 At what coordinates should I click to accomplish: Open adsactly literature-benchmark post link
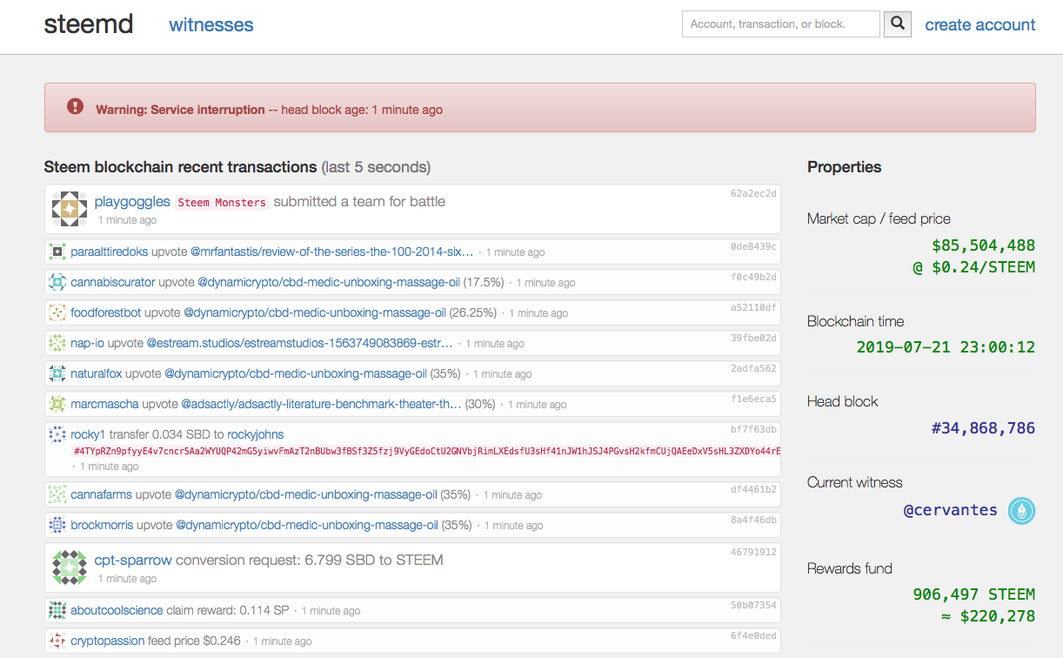point(321,404)
